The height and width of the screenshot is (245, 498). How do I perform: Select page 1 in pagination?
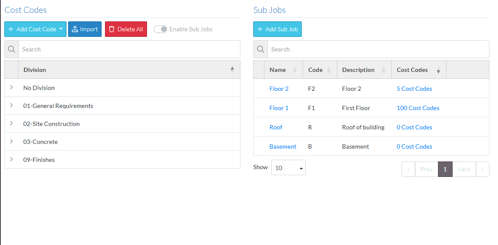pyautogui.click(x=445, y=169)
